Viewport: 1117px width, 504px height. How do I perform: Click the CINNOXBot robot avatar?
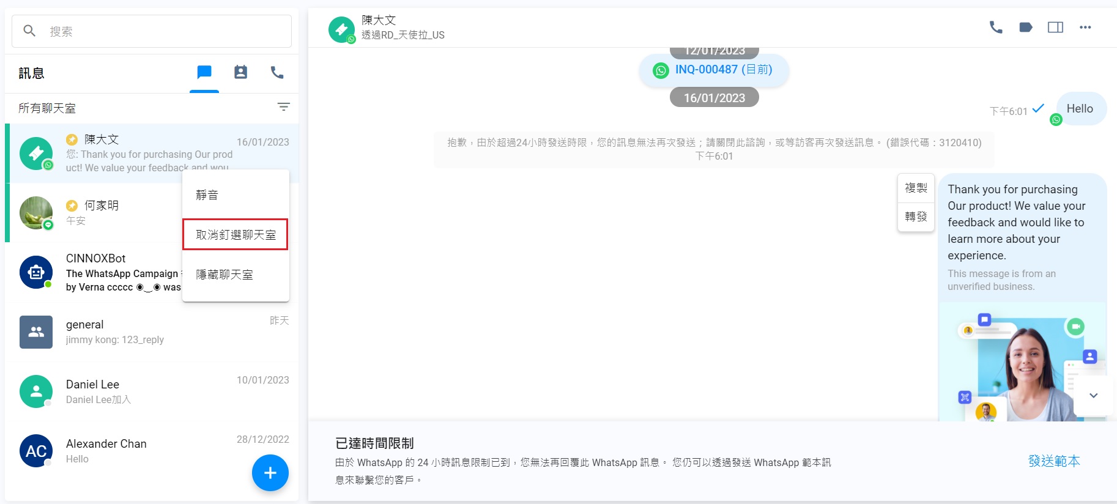coord(36,272)
